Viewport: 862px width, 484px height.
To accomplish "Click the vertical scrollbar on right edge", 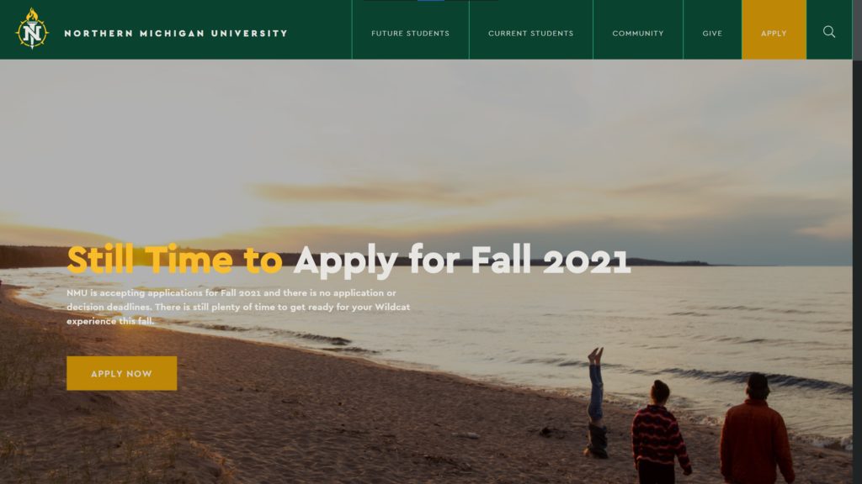I will 857,242.
